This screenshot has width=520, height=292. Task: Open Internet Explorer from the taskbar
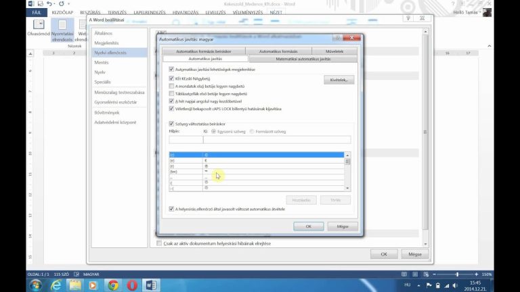point(56,285)
